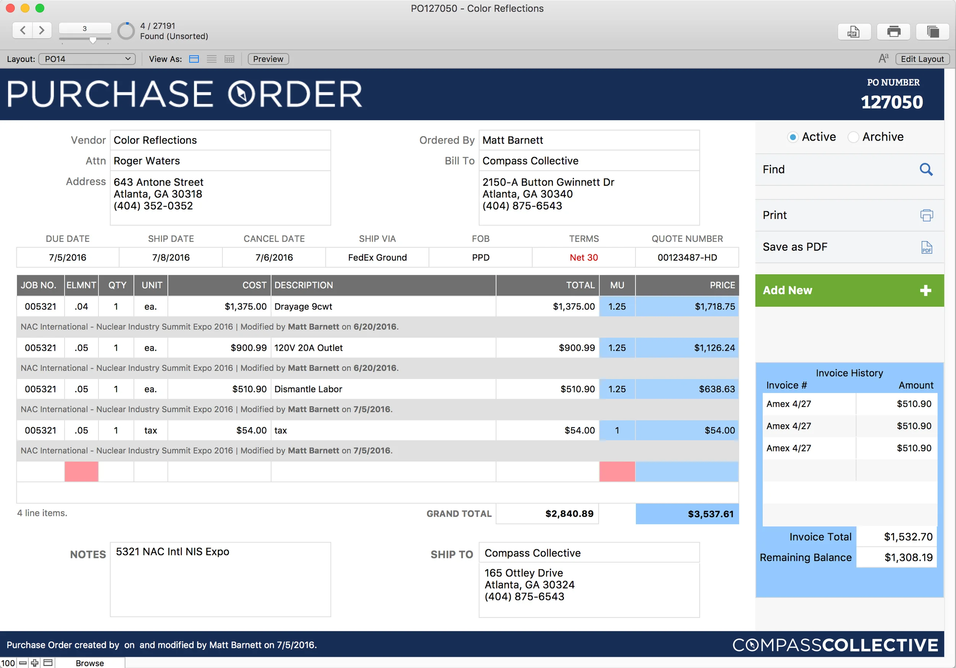Click the PDF export icon in toolbar

coord(854,31)
